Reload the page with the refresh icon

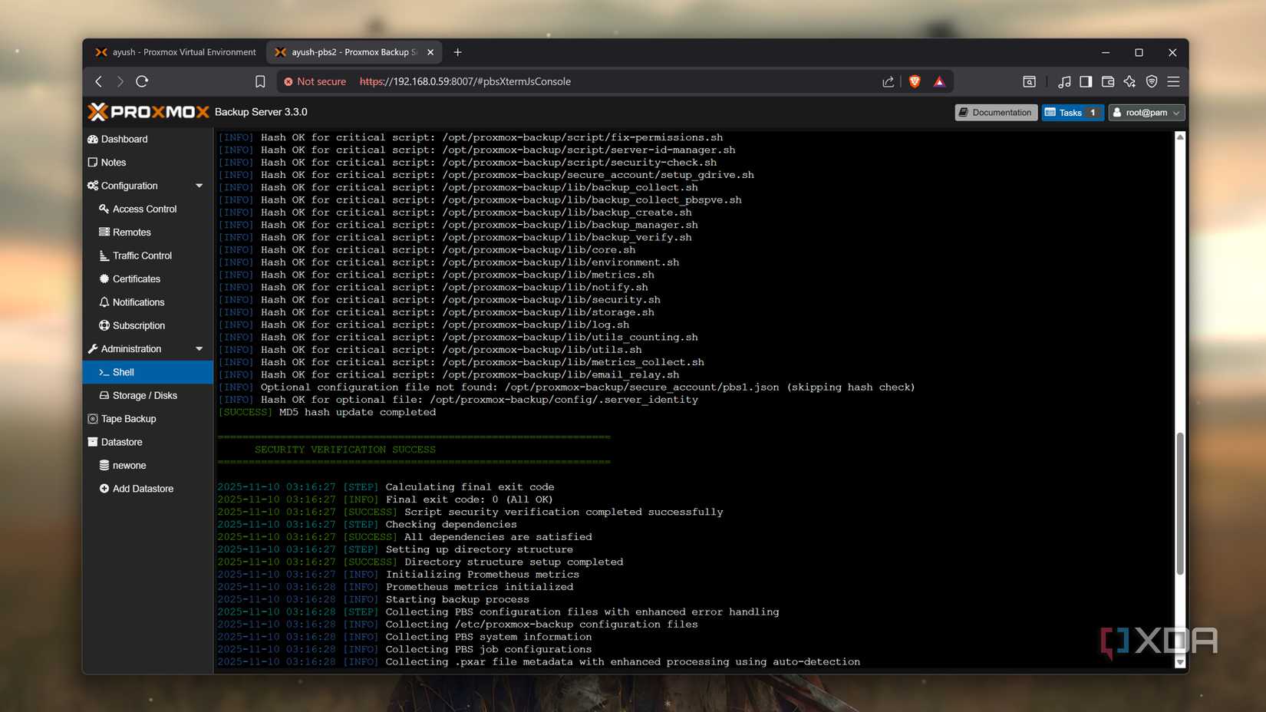point(142,81)
